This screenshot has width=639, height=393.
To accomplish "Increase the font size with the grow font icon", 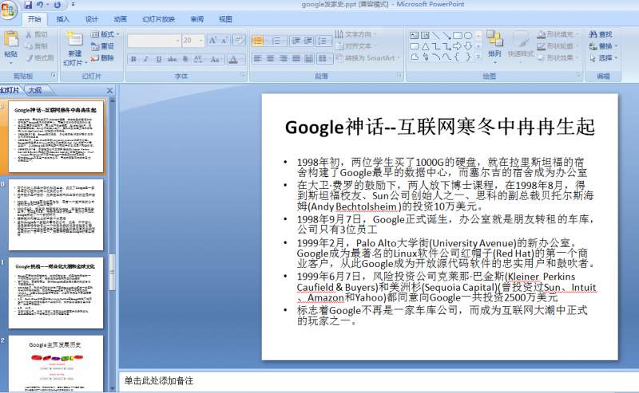I will pyautogui.click(x=212, y=41).
